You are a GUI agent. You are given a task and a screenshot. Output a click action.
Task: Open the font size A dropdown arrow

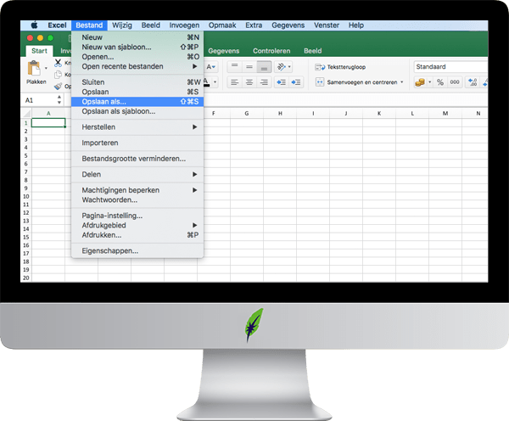coord(214,67)
